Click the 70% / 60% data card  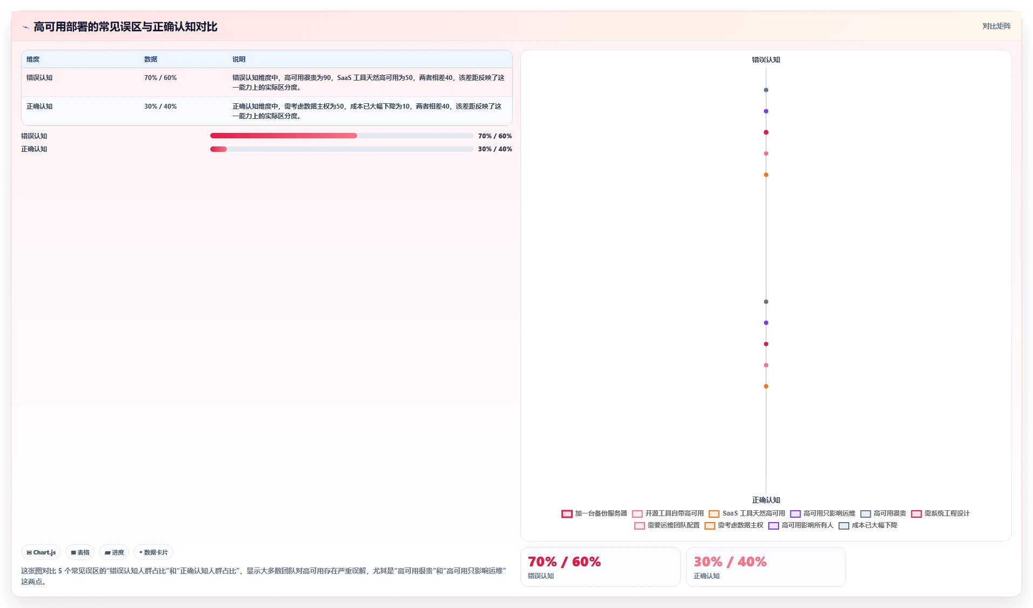pos(600,567)
